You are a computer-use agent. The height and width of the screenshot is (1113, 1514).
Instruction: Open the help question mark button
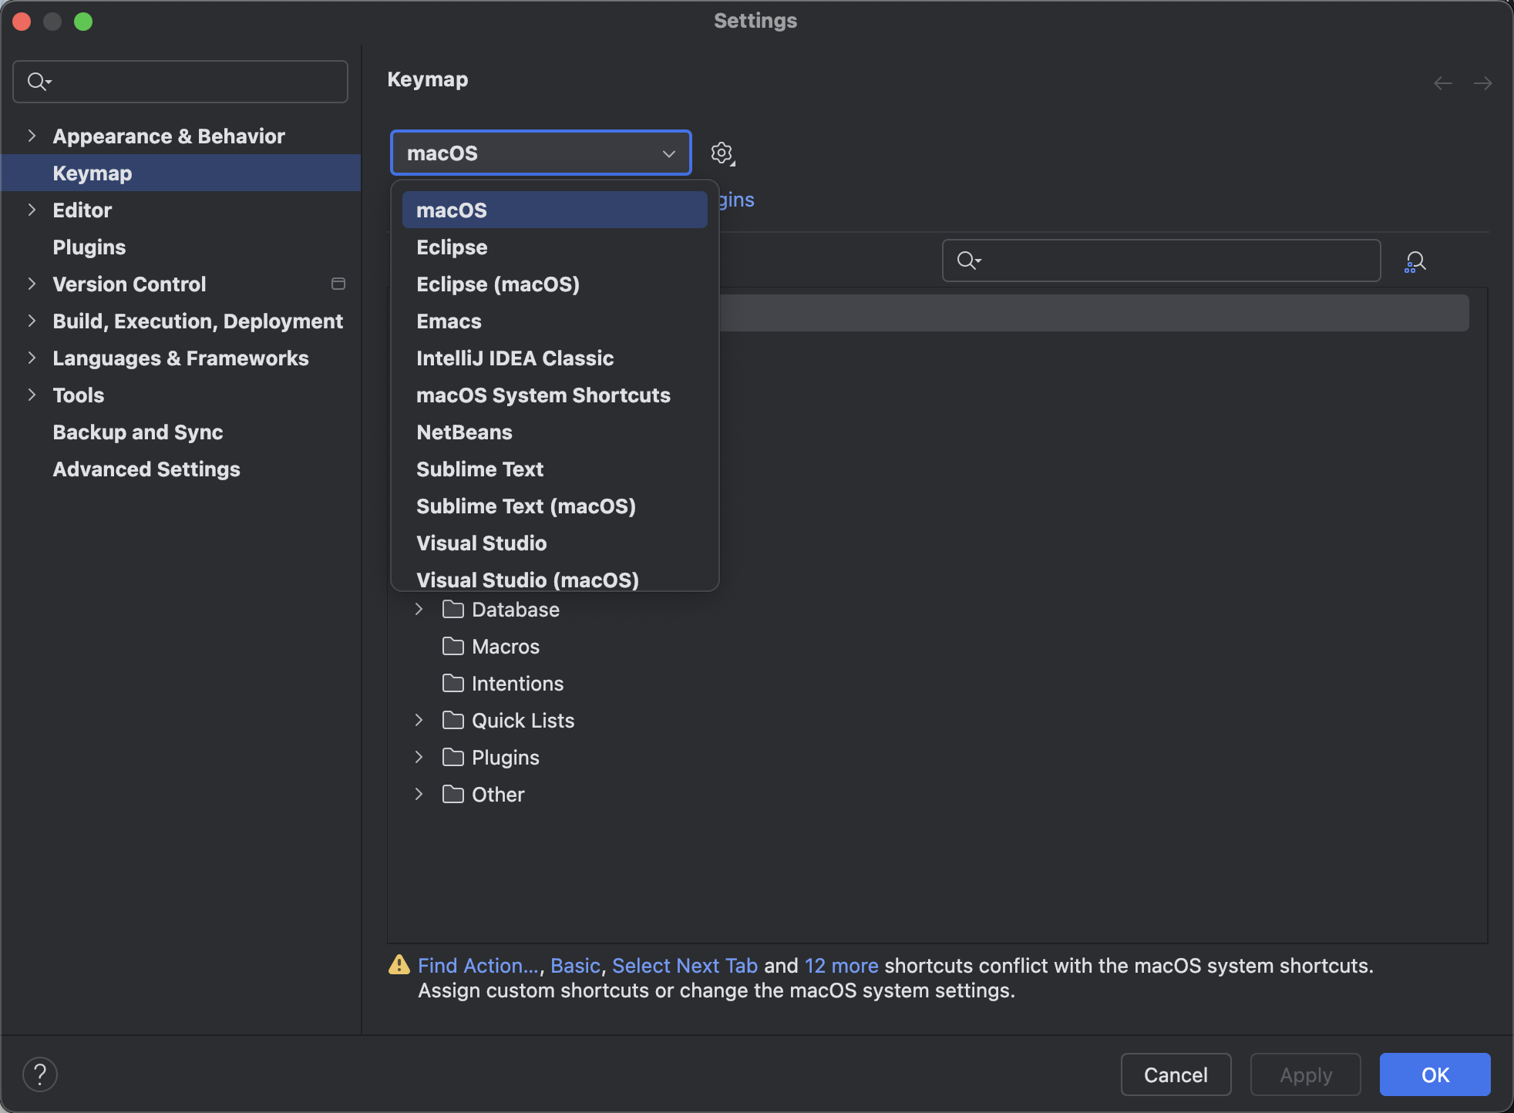tap(40, 1074)
